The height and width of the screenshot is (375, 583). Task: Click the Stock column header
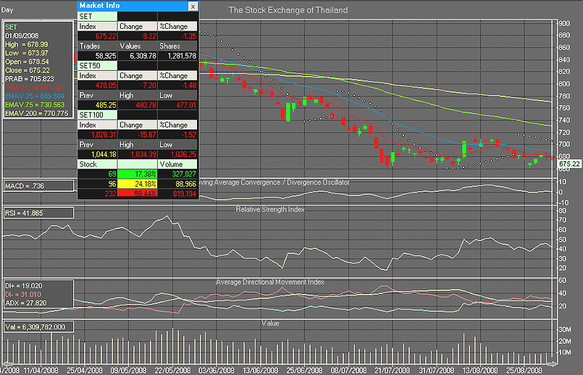click(98, 164)
